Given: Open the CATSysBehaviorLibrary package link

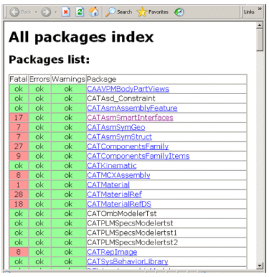Looking at the screenshot, I should pyautogui.click(x=128, y=262).
